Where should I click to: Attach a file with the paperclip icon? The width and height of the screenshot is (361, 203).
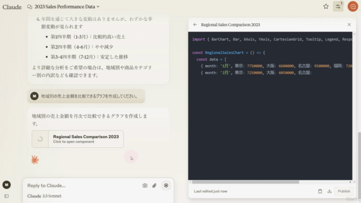point(154,186)
